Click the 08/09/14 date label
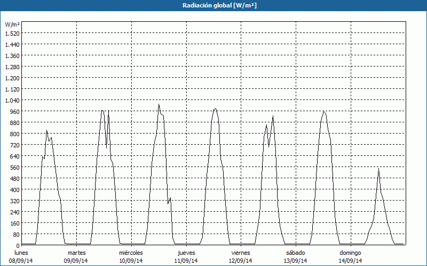 click(x=21, y=261)
